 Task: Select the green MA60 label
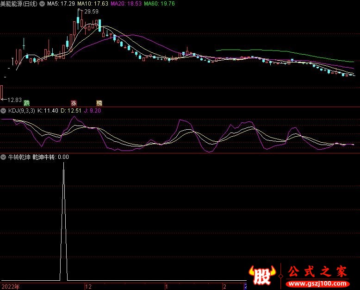[159, 4]
